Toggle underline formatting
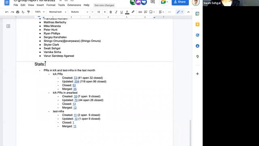259x146 pixels. (x=121, y=12)
